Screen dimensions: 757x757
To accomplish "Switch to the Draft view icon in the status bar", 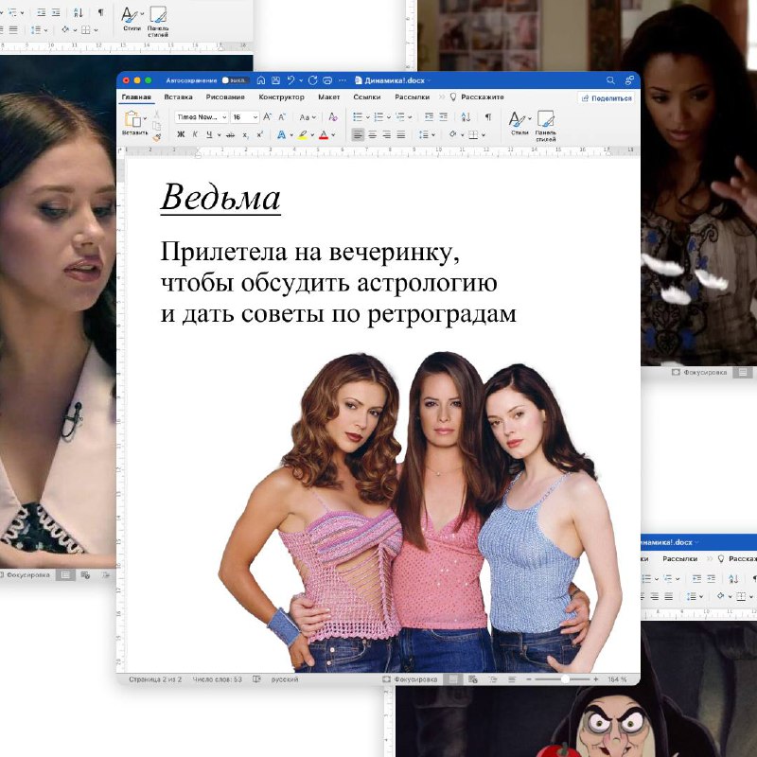I will [512, 679].
